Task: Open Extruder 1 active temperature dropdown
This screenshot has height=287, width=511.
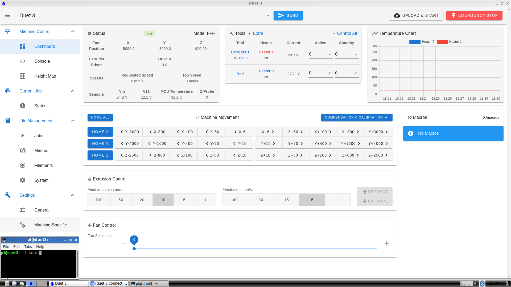Action: (330, 54)
